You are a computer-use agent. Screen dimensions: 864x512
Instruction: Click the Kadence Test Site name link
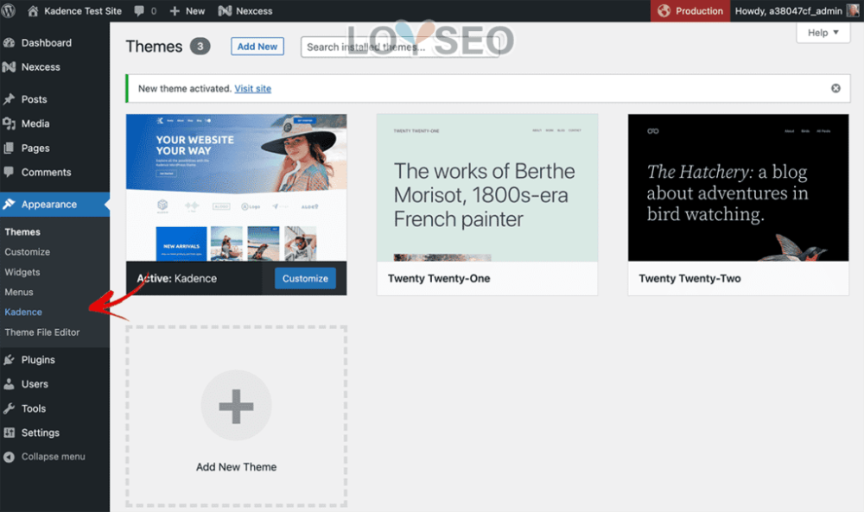tap(83, 11)
